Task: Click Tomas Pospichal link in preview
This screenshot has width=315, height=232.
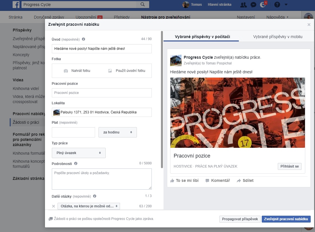Action: 218,63
